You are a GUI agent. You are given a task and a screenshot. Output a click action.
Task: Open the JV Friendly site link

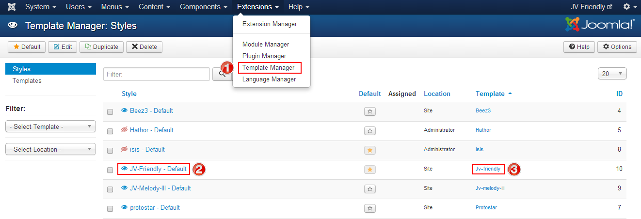tap(592, 7)
